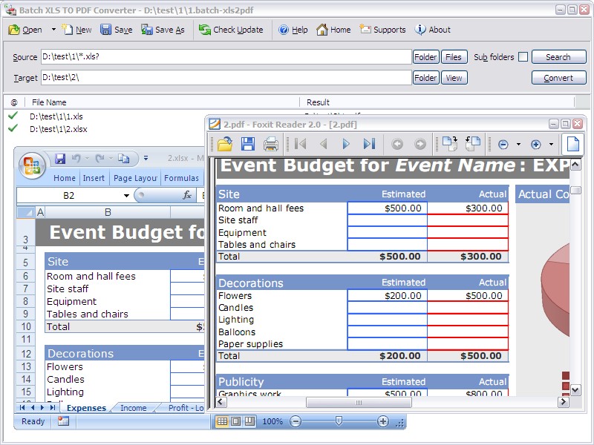Jump to last page in Foxit Reader
The width and height of the screenshot is (594, 445).
(369, 144)
